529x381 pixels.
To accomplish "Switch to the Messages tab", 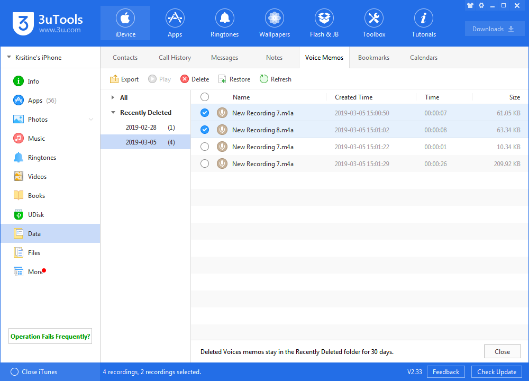I will pos(224,57).
